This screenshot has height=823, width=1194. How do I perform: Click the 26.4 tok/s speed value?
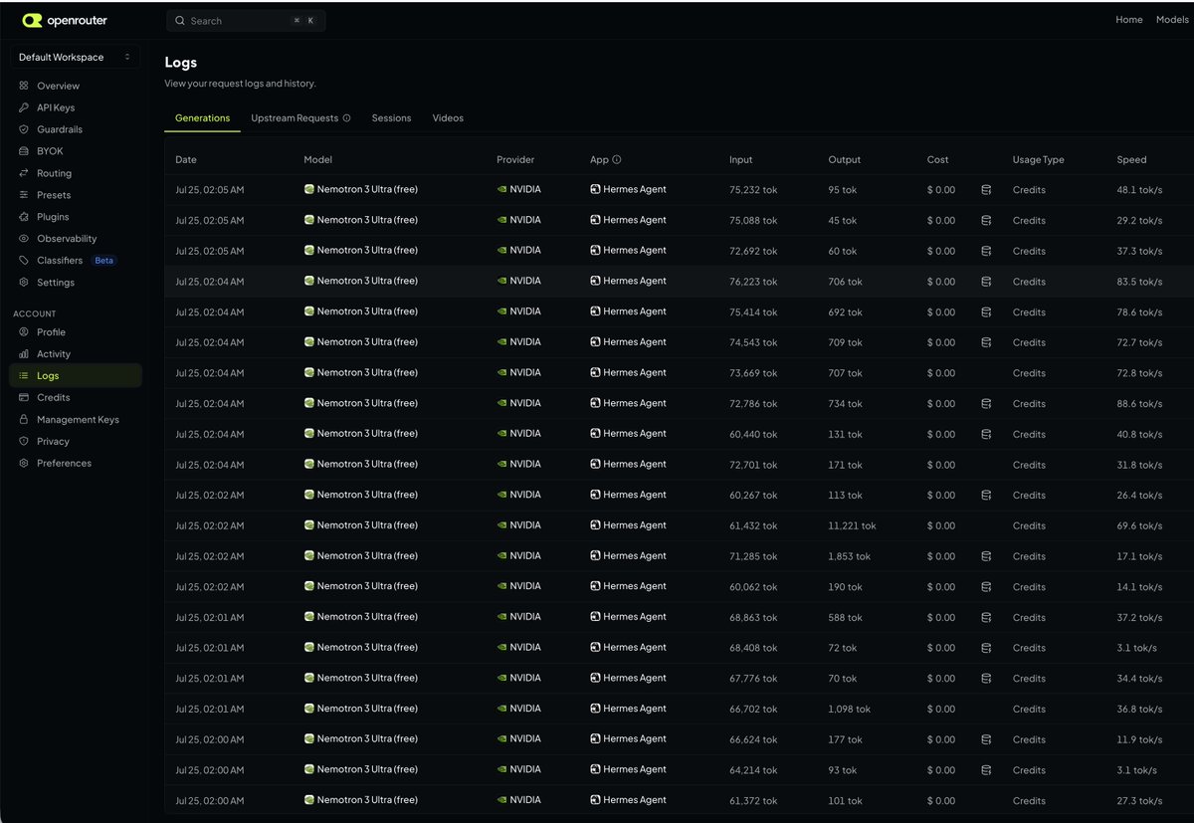[x=1139, y=496]
